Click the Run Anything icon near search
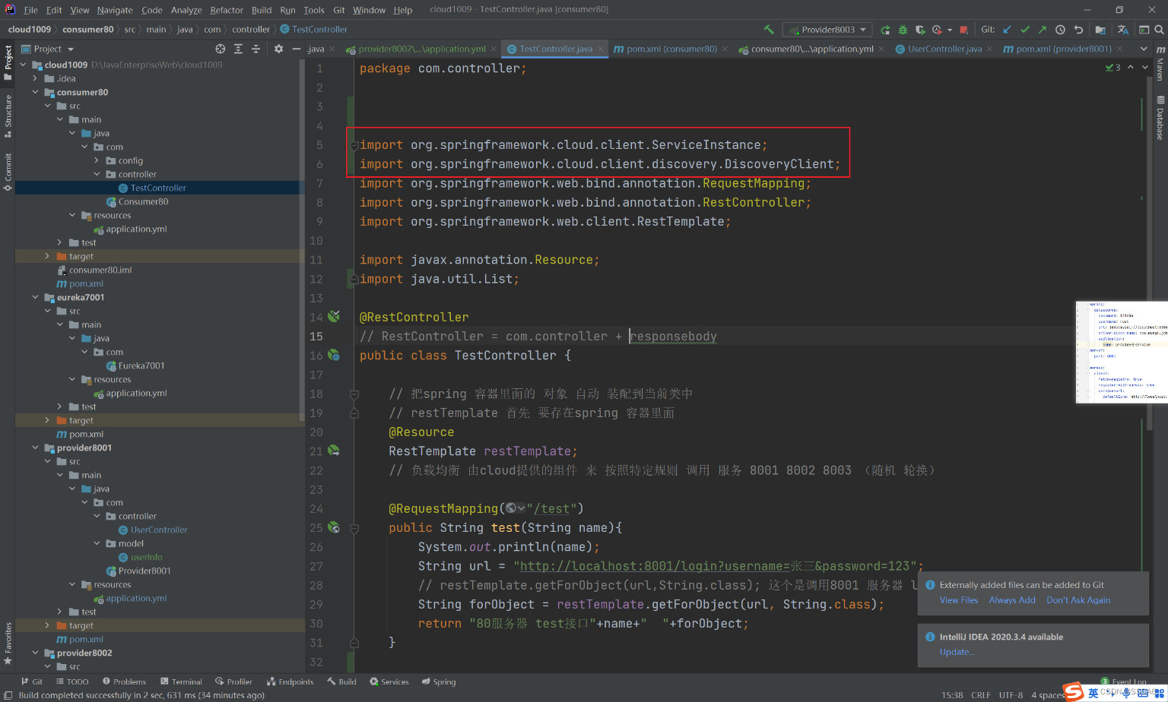 (1144, 30)
